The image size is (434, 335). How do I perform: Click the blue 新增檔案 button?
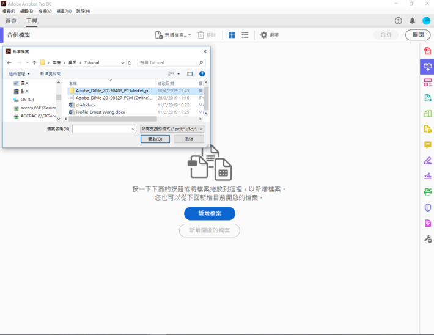click(x=210, y=213)
